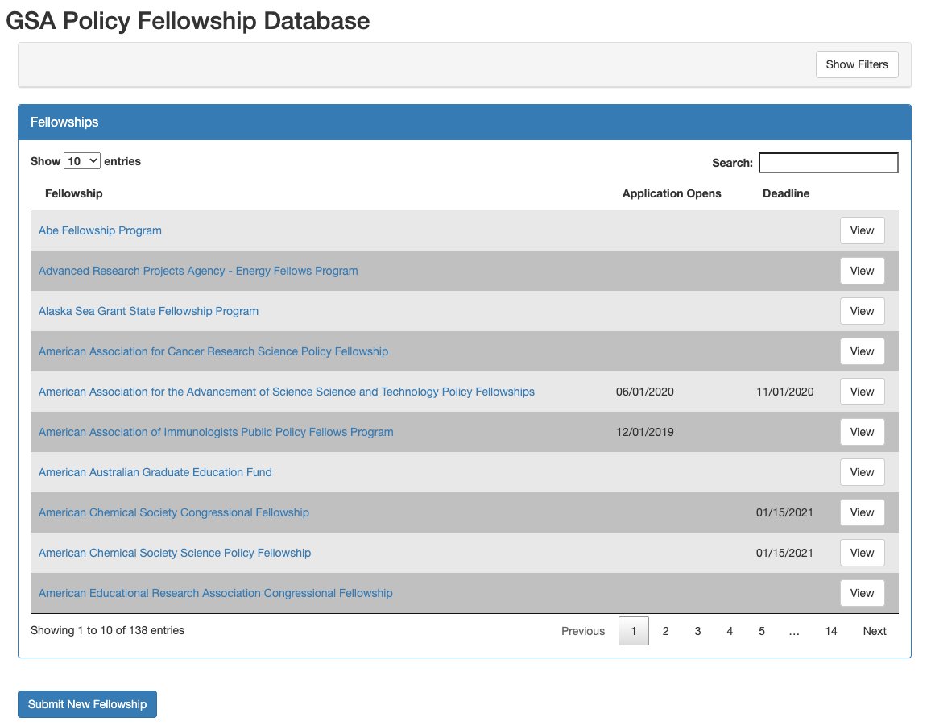Sort by the Fellowship column header
This screenshot has width=931, height=726.
[73, 193]
